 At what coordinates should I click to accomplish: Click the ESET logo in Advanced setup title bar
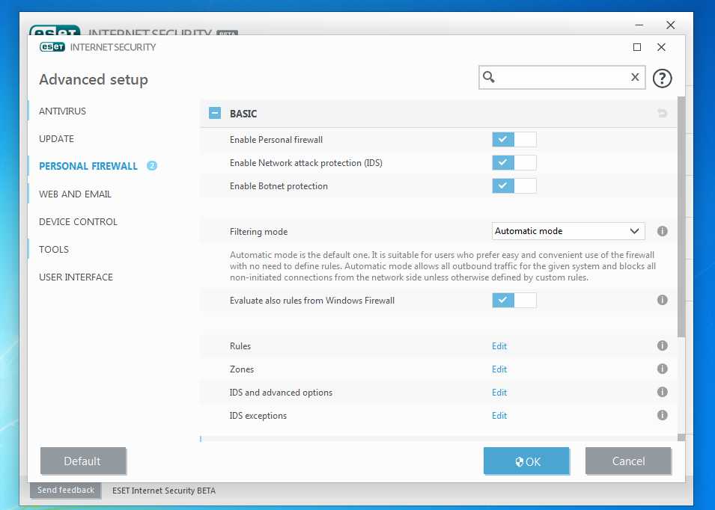coord(52,47)
